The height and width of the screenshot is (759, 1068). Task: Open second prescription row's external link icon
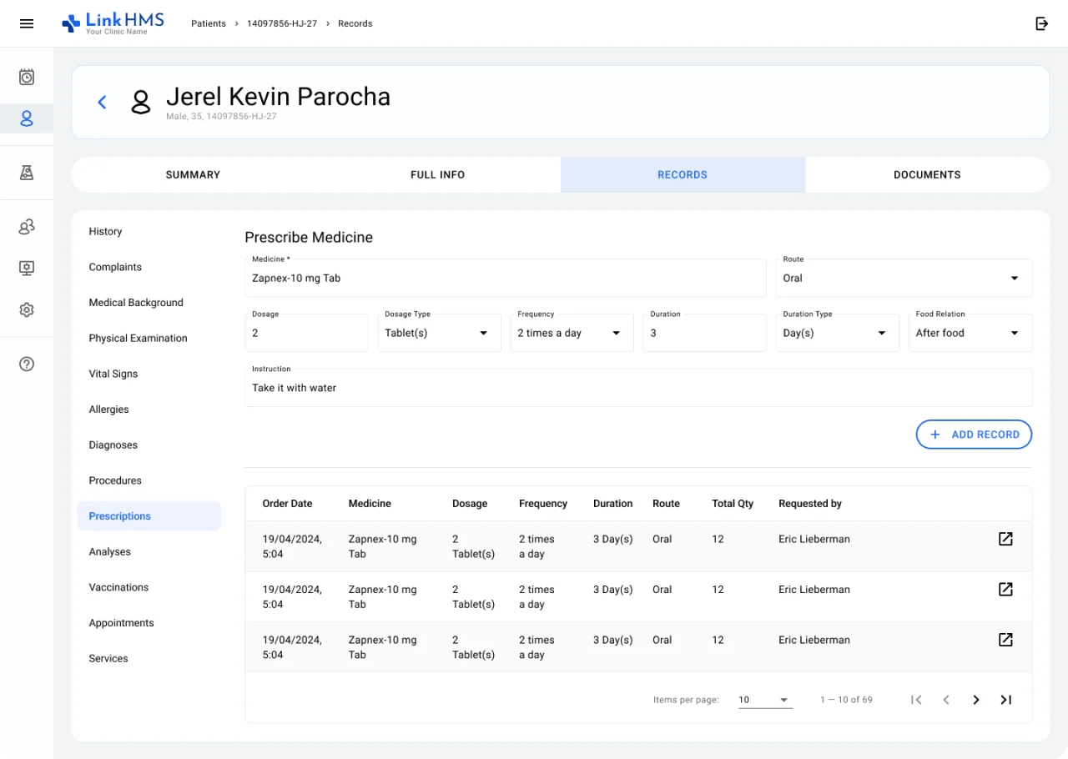tap(1005, 590)
